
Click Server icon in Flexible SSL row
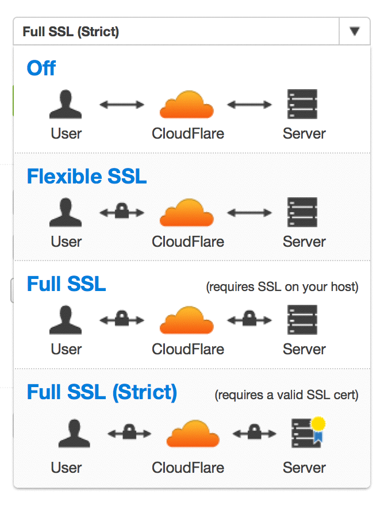point(302,212)
